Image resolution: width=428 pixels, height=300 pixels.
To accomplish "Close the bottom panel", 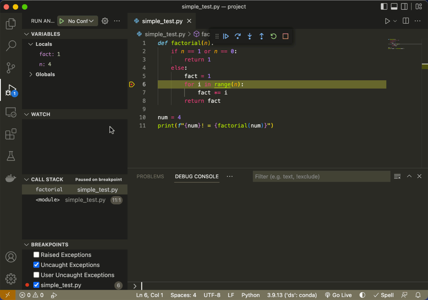I will [419, 176].
